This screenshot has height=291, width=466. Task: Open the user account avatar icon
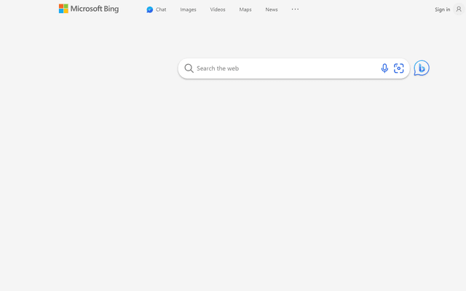click(459, 9)
